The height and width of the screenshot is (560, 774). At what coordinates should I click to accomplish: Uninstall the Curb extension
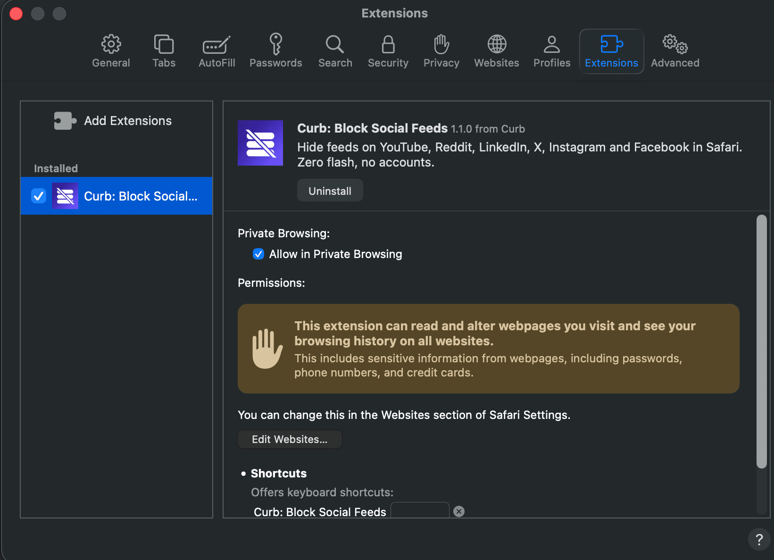tap(330, 191)
